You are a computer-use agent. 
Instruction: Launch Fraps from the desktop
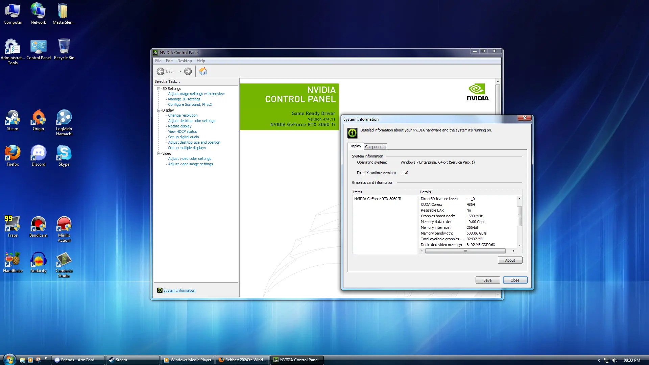click(13, 227)
